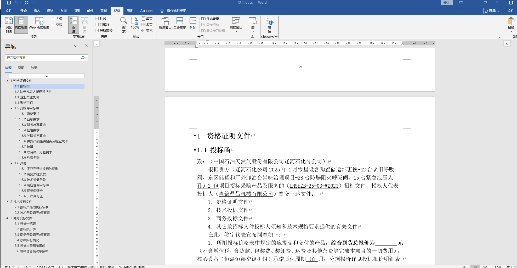Enable the Gridlines (网格线) checkbox
Image resolution: width=517 pixels, height=268 pixels.
pos(97,25)
